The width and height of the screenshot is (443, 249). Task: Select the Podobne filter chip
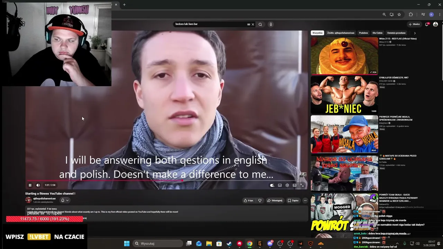pyautogui.click(x=363, y=33)
